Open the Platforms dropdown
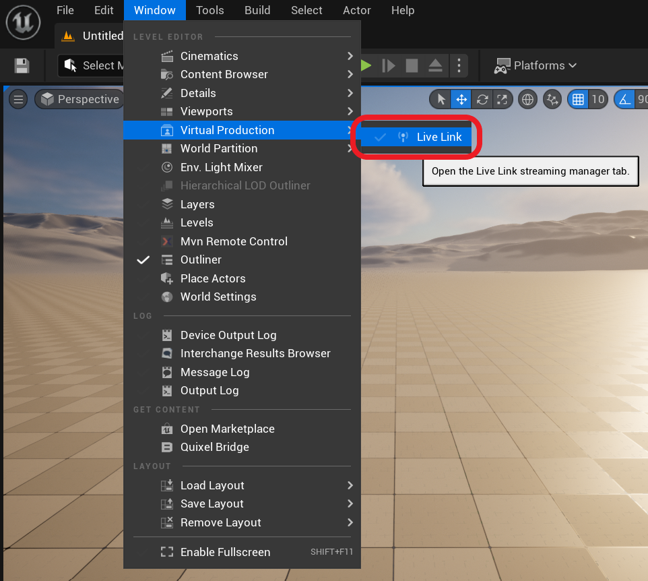The width and height of the screenshot is (648, 581). click(x=536, y=65)
